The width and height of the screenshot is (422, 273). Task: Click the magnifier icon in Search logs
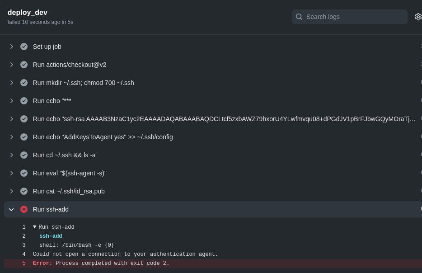[299, 17]
